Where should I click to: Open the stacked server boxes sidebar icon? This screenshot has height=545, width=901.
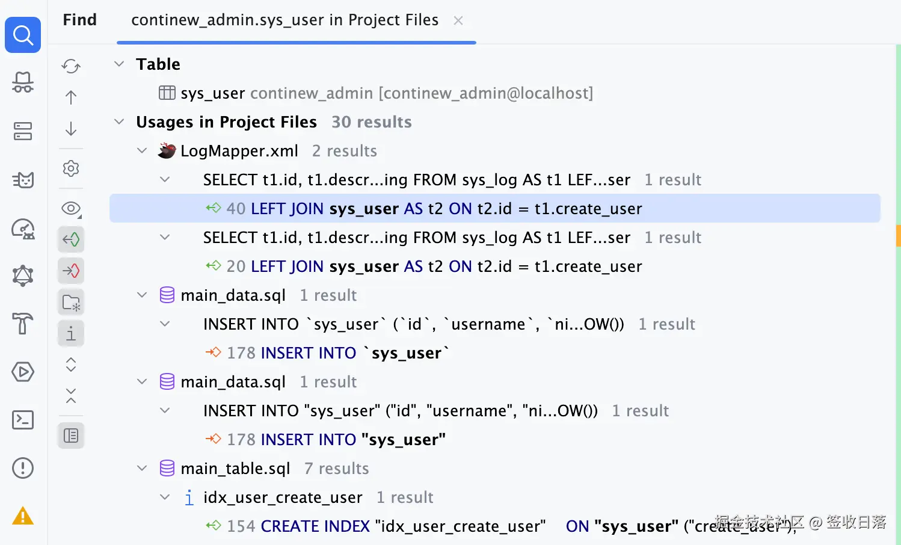[x=23, y=131]
